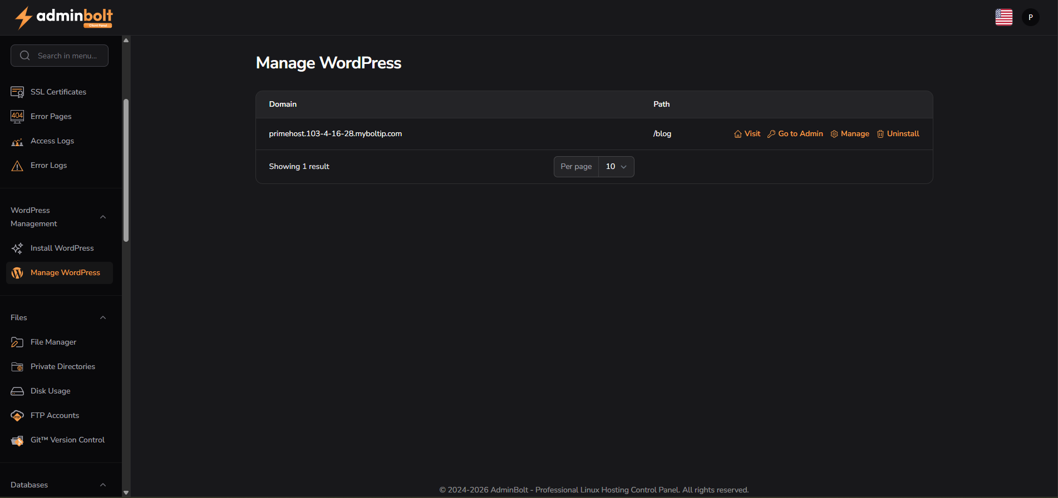Focus the Search in menu field
This screenshot has height=498, width=1058.
(x=60, y=56)
